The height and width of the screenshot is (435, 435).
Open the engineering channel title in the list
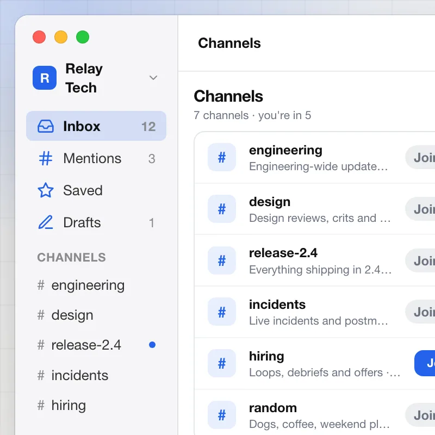tap(285, 151)
